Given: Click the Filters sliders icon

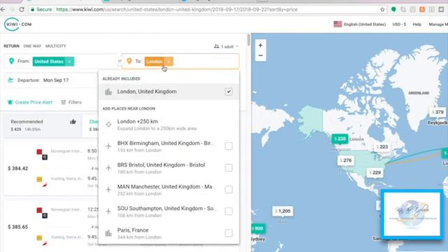Looking at the screenshot, I should click(64, 102).
